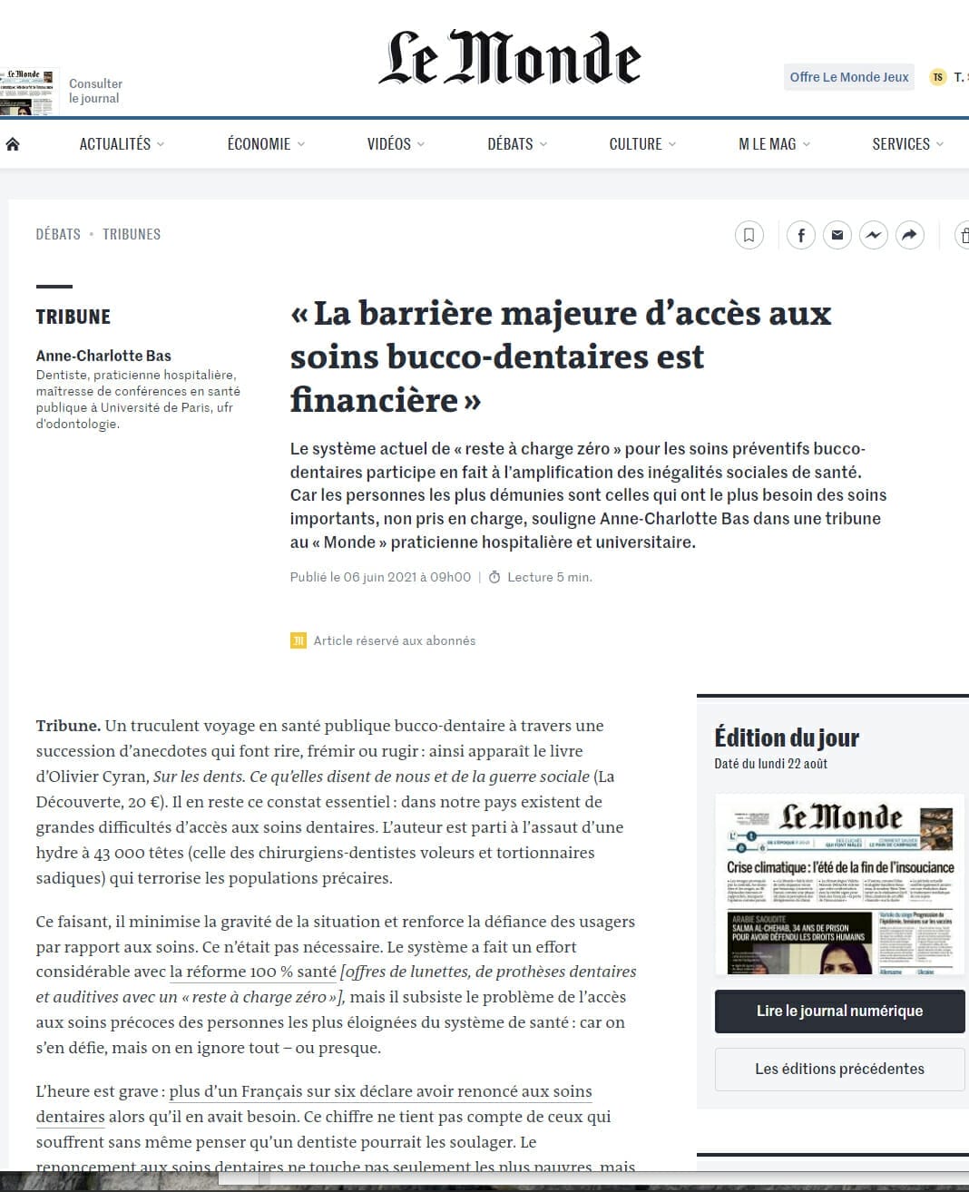The width and height of the screenshot is (969, 1192).
Task: Click the TS user avatar icon
Action: click(937, 77)
